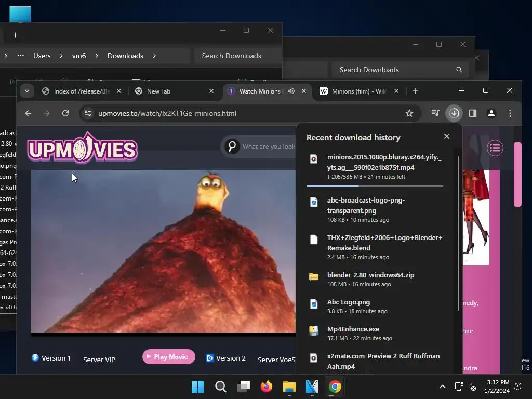532x399 pixels.
Task: Click the blender zip folder file icon
Action: pos(314,276)
